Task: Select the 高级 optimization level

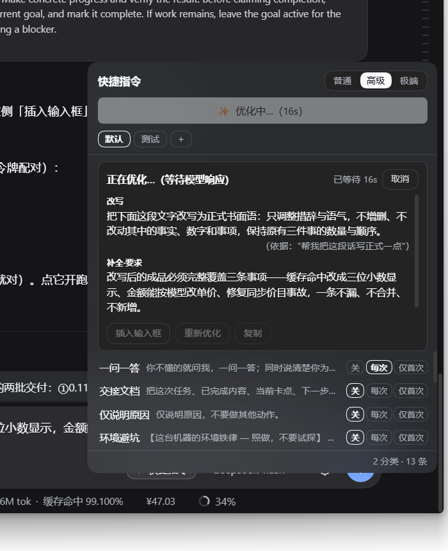Action: tap(376, 81)
